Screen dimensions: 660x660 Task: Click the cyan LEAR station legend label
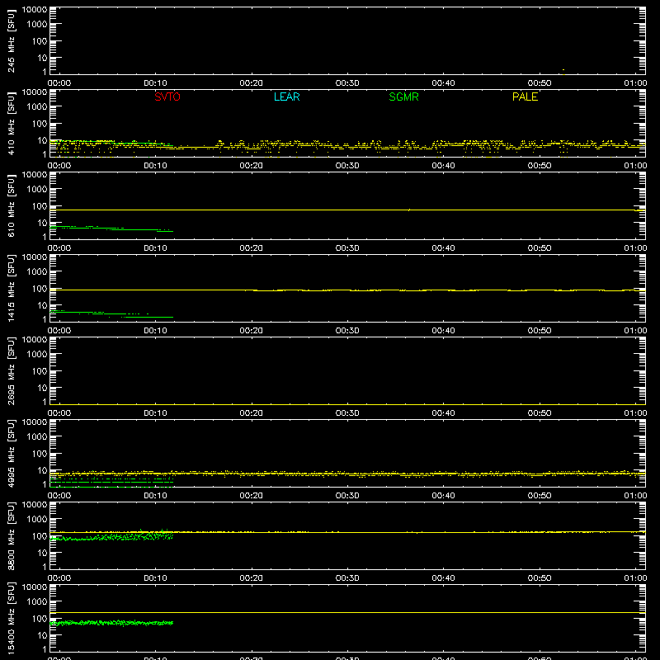coord(286,97)
